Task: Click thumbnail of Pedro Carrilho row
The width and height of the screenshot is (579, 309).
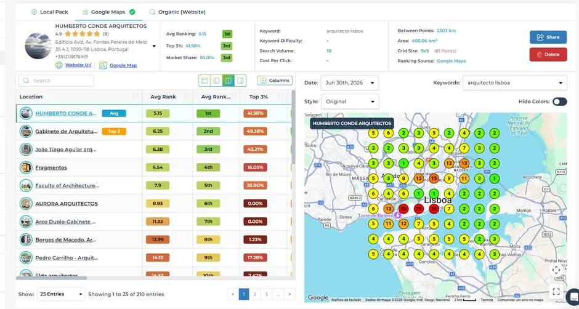Action: (26, 258)
